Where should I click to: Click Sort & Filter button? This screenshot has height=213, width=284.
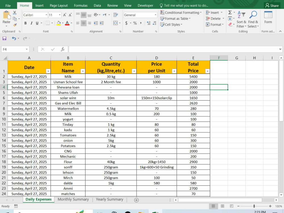pyautogui.click(x=241, y=20)
